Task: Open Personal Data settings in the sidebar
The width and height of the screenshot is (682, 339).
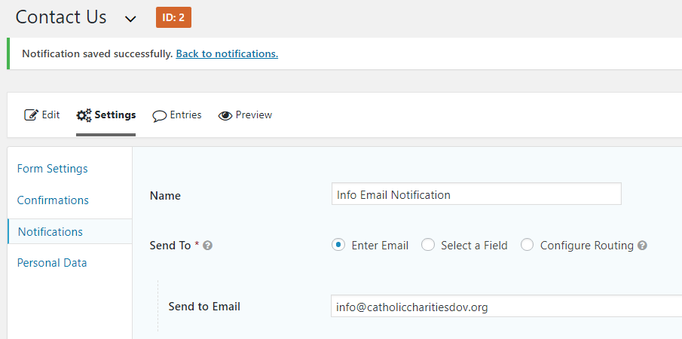Action: [x=52, y=263]
